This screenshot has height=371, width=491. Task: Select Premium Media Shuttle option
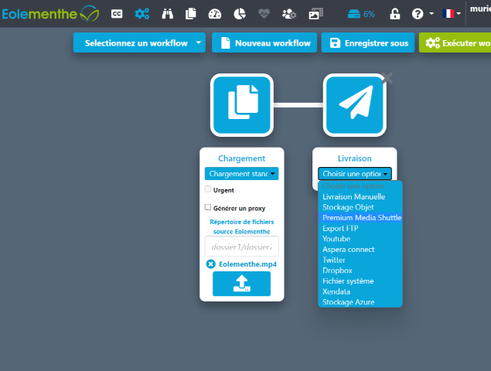(x=360, y=218)
